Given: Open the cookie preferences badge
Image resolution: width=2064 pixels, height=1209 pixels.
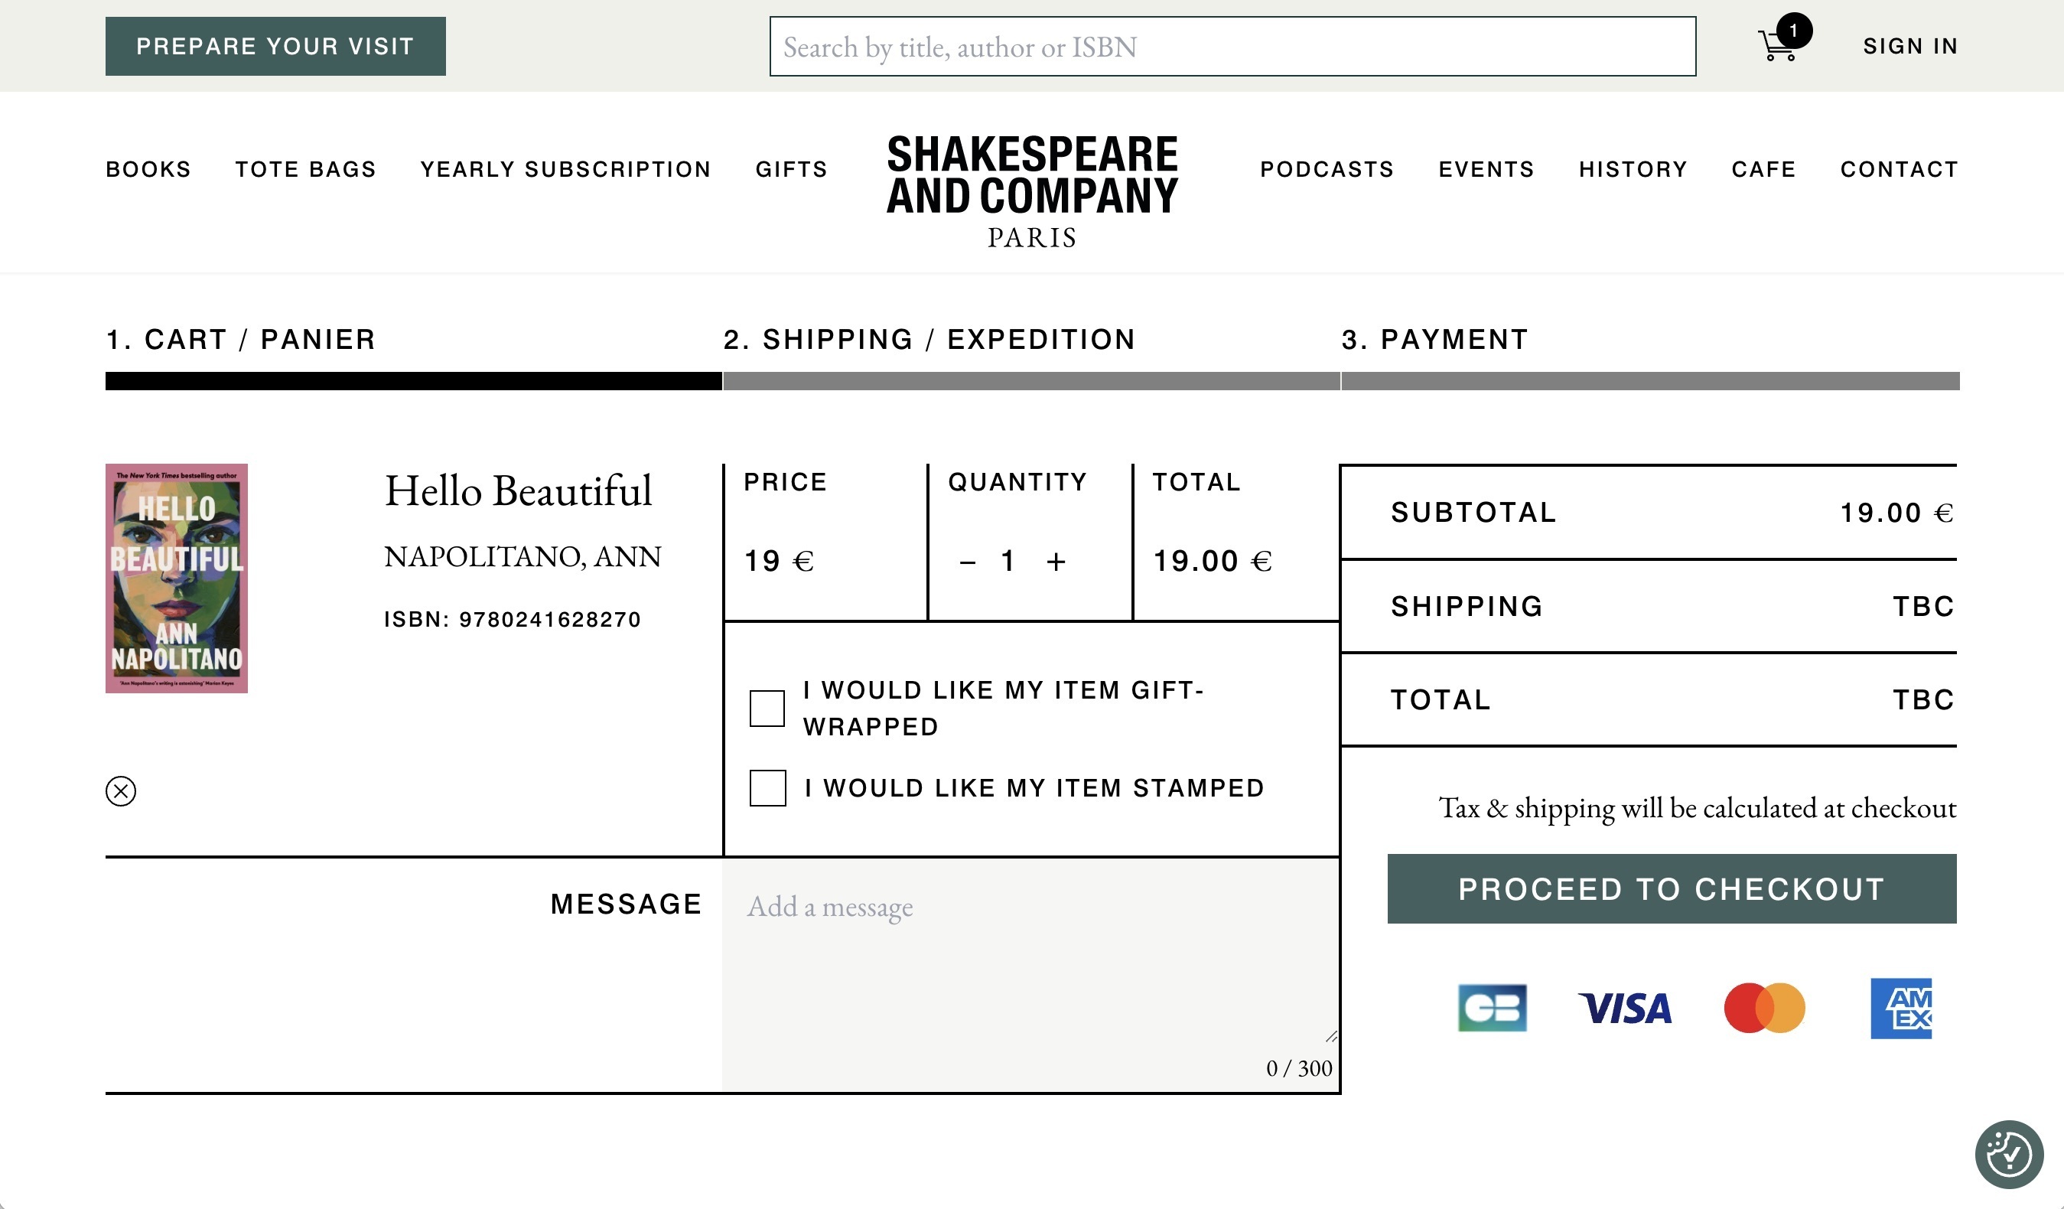Looking at the screenshot, I should pyautogui.click(x=2009, y=1154).
